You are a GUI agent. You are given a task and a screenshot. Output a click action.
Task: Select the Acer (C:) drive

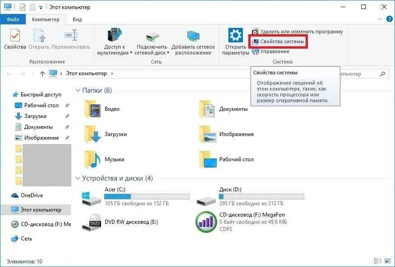135,196
